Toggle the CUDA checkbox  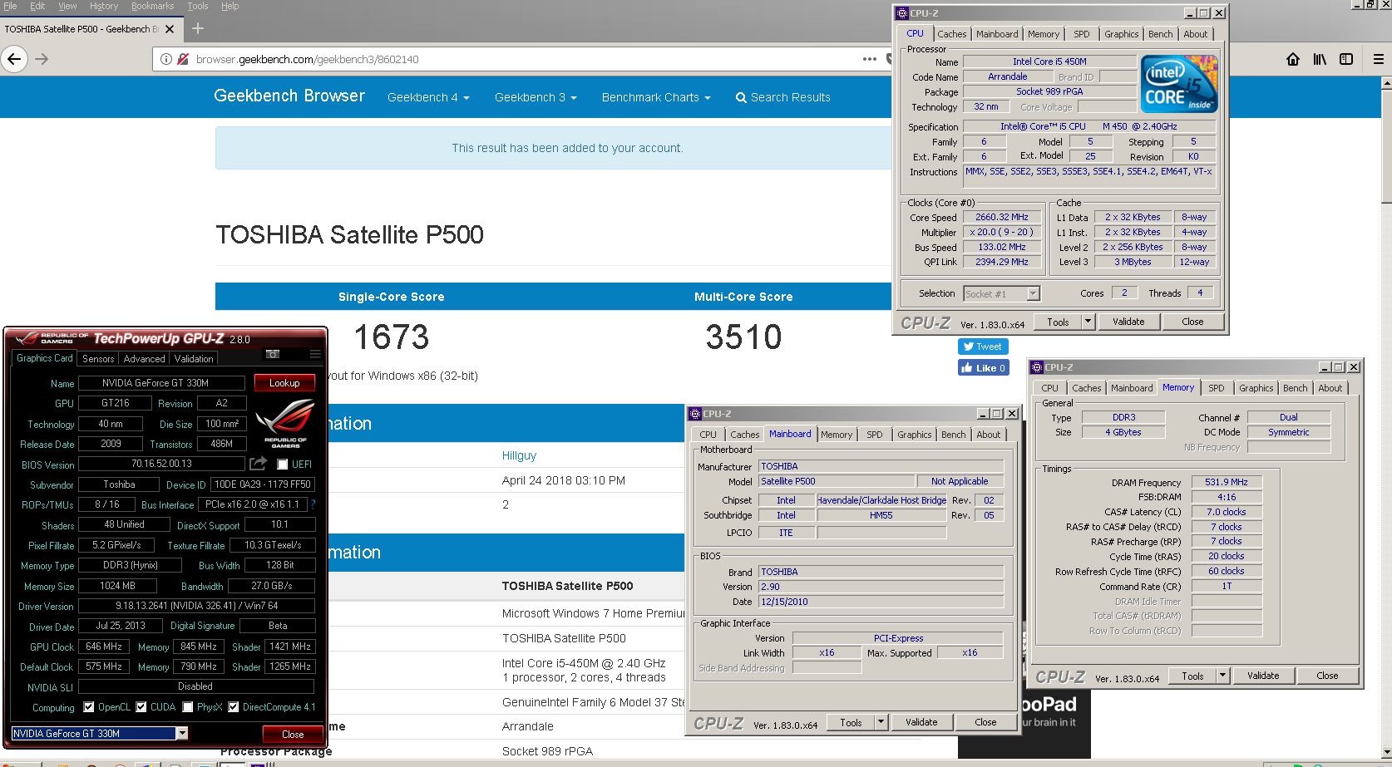pyautogui.click(x=141, y=707)
